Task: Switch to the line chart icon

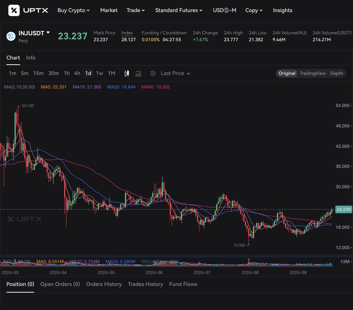Action: [138, 73]
